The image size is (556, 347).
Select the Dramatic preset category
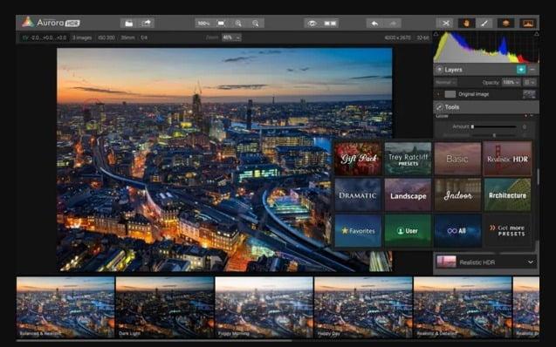click(x=358, y=194)
